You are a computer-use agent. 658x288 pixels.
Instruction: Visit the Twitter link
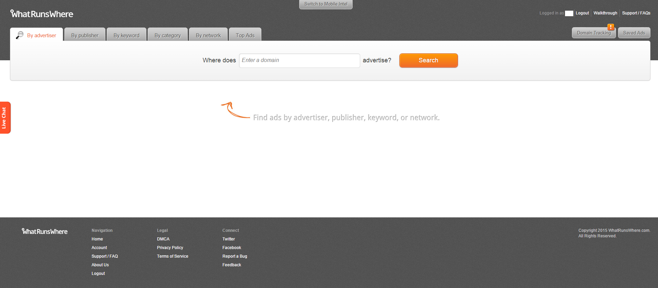coord(229,239)
